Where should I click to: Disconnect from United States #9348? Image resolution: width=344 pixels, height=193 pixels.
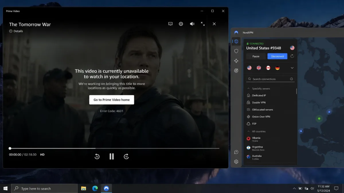(277, 56)
